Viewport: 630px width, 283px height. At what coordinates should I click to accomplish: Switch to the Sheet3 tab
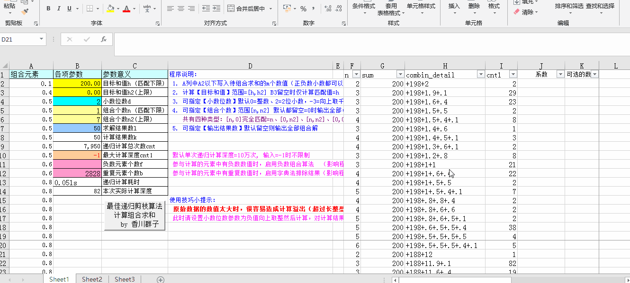click(125, 279)
